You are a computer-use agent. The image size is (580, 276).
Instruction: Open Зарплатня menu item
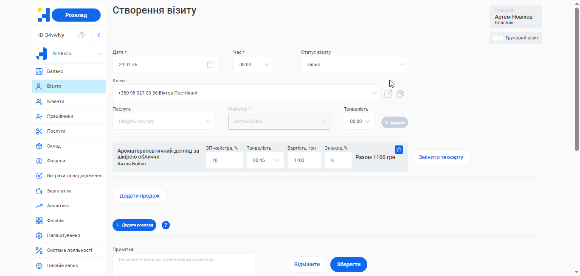59,191
